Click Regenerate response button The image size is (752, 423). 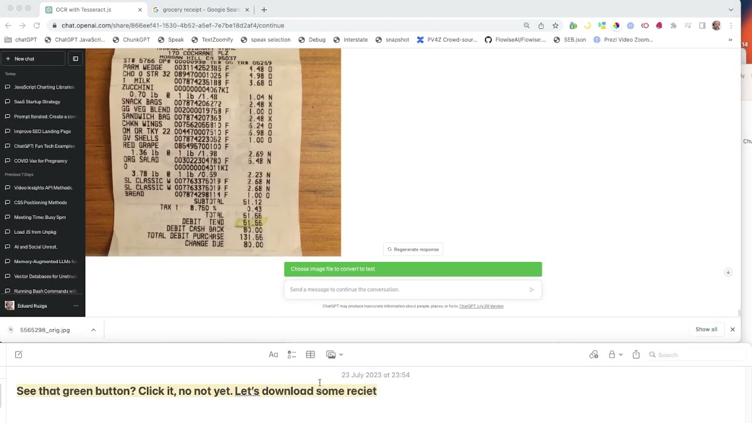point(413,249)
